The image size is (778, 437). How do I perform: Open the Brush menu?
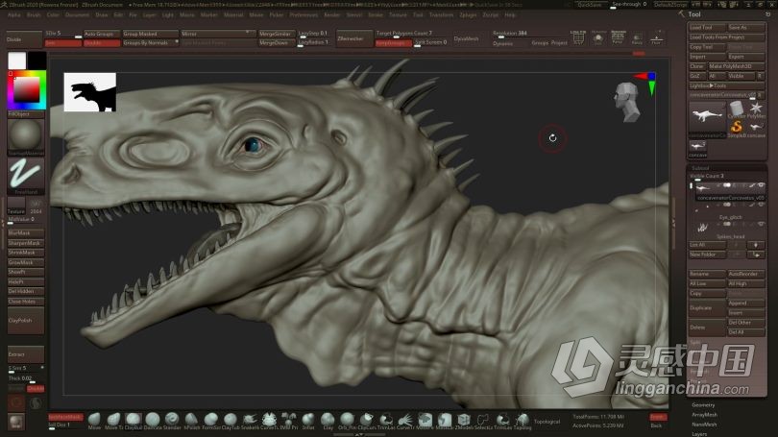(x=34, y=14)
